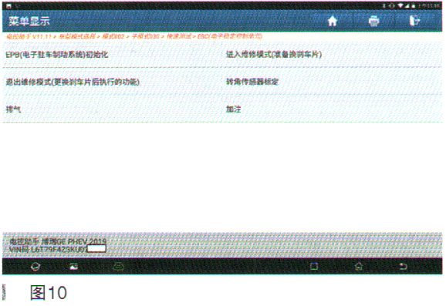Click the 菜单显示 title text
Image resolution: width=446 pixels, height=306 pixels.
(x=29, y=21)
